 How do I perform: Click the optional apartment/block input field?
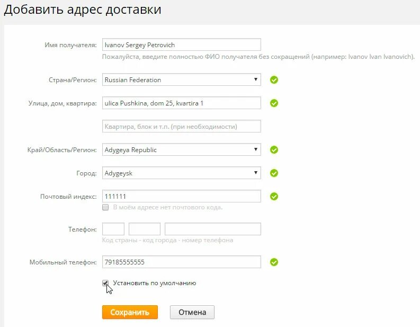pyautogui.click(x=181, y=127)
